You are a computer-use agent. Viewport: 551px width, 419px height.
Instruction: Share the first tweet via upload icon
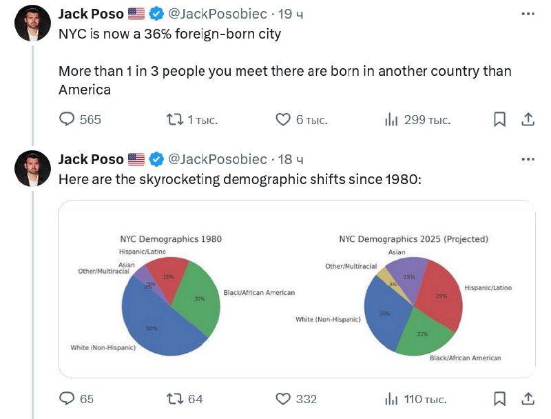click(528, 119)
